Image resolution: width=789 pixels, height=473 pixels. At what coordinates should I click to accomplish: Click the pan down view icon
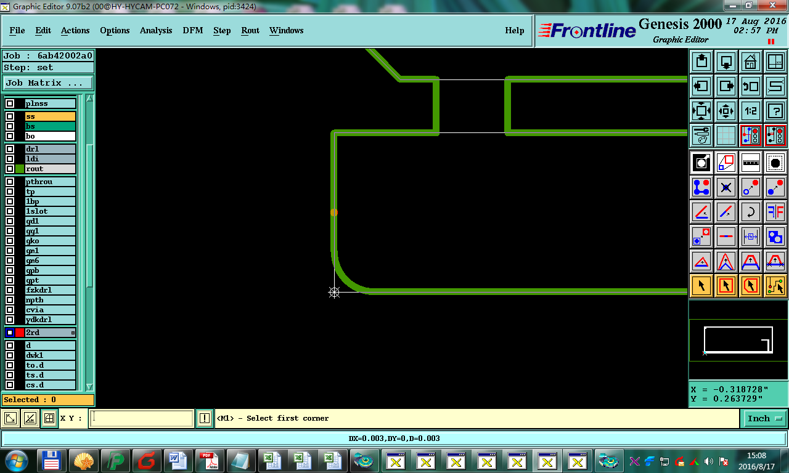(x=726, y=62)
